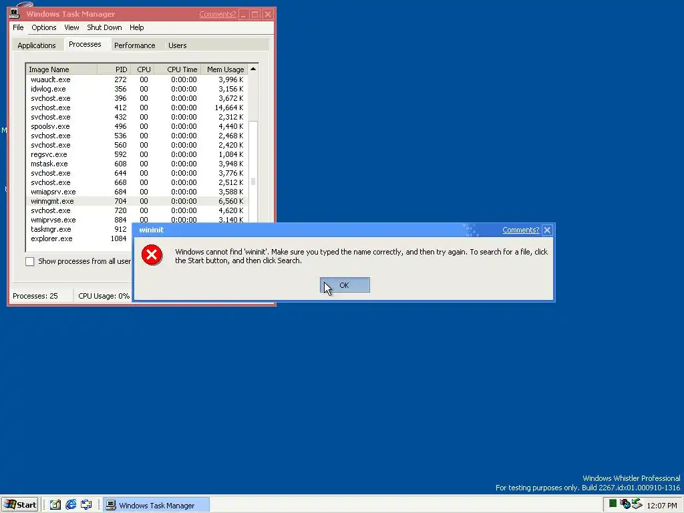Viewport: 684px width, 513px height.
Task: Click the 12:07 PM clock
Action: [x=662, y=505]
